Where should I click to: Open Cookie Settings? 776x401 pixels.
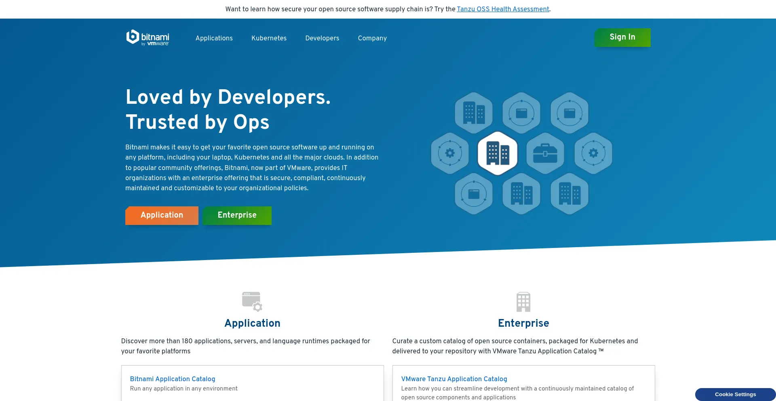point(735,394)
